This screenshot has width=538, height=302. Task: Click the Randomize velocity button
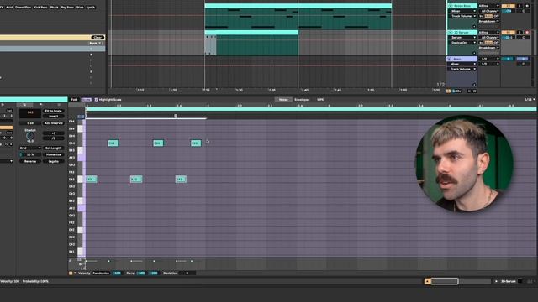[101, 273]
